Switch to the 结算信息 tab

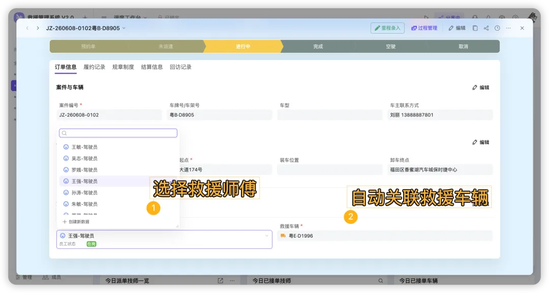point(151,67)
